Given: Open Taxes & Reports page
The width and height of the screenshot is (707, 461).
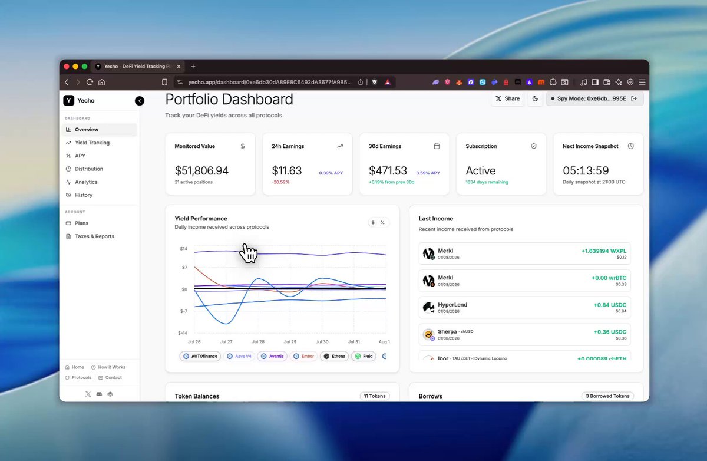Looking at the screenshot, I should coord(100,236).
